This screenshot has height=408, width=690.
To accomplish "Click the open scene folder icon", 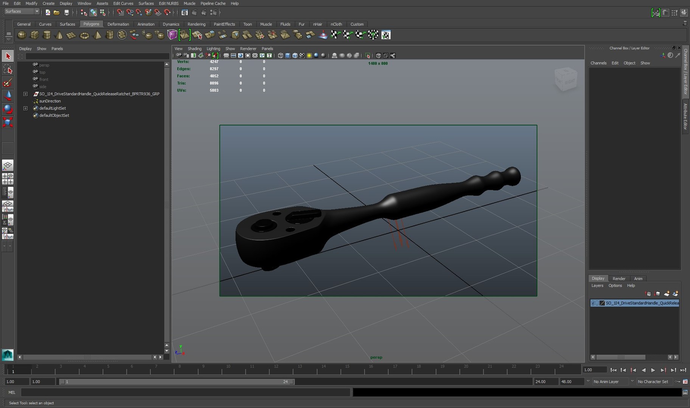I will (x=57, y=12).
